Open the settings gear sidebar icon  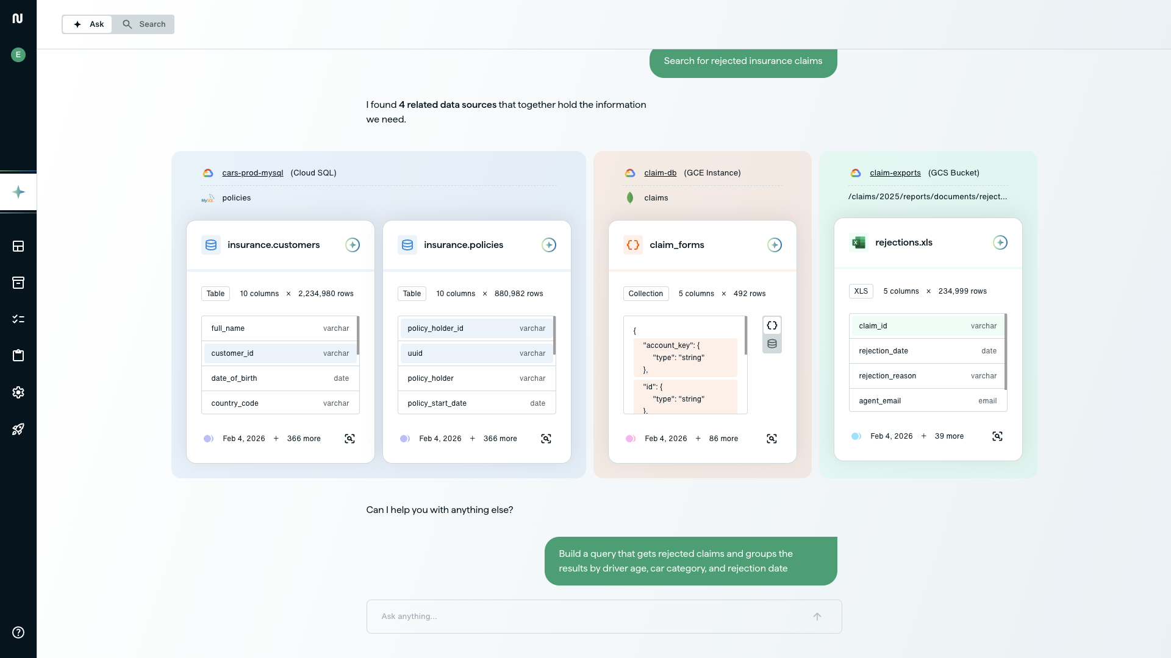coord(18,392)
